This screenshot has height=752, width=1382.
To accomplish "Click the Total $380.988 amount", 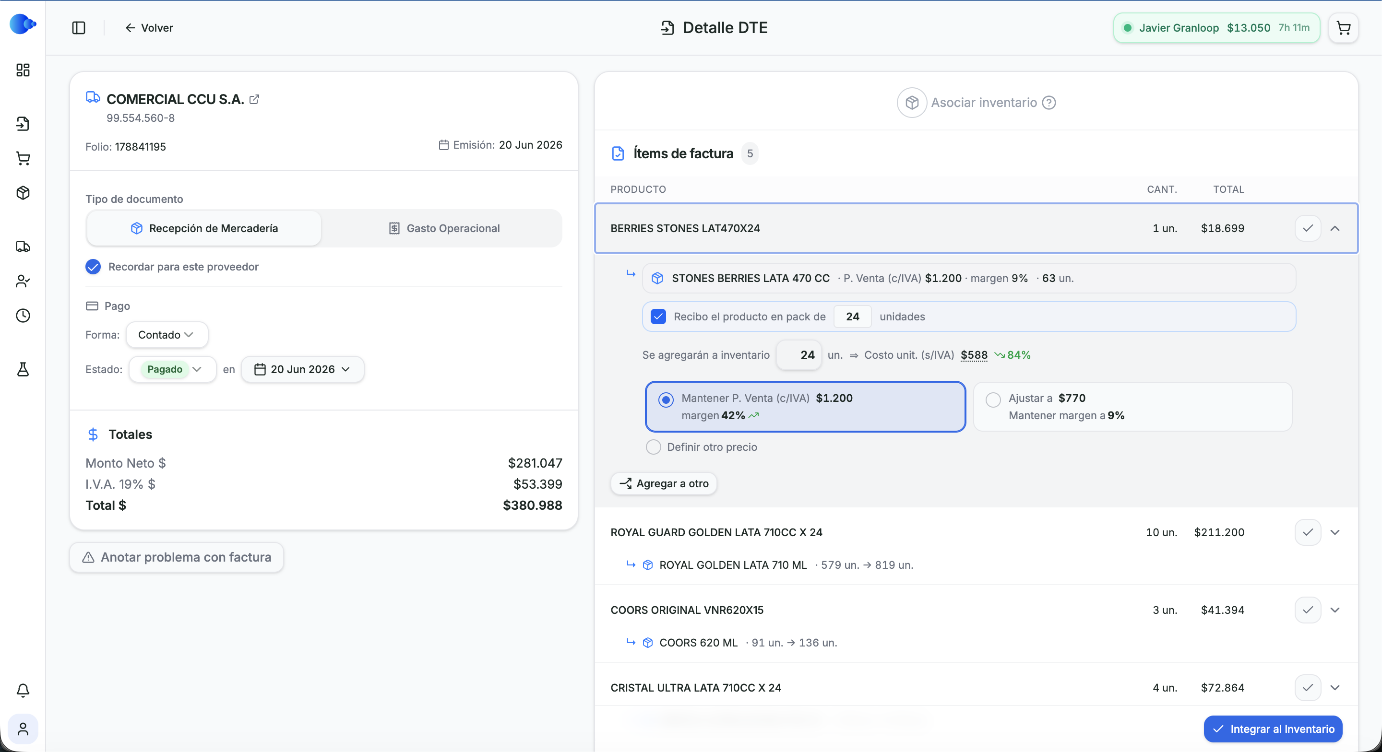I will pyautogui.click(x=532, y=505).
